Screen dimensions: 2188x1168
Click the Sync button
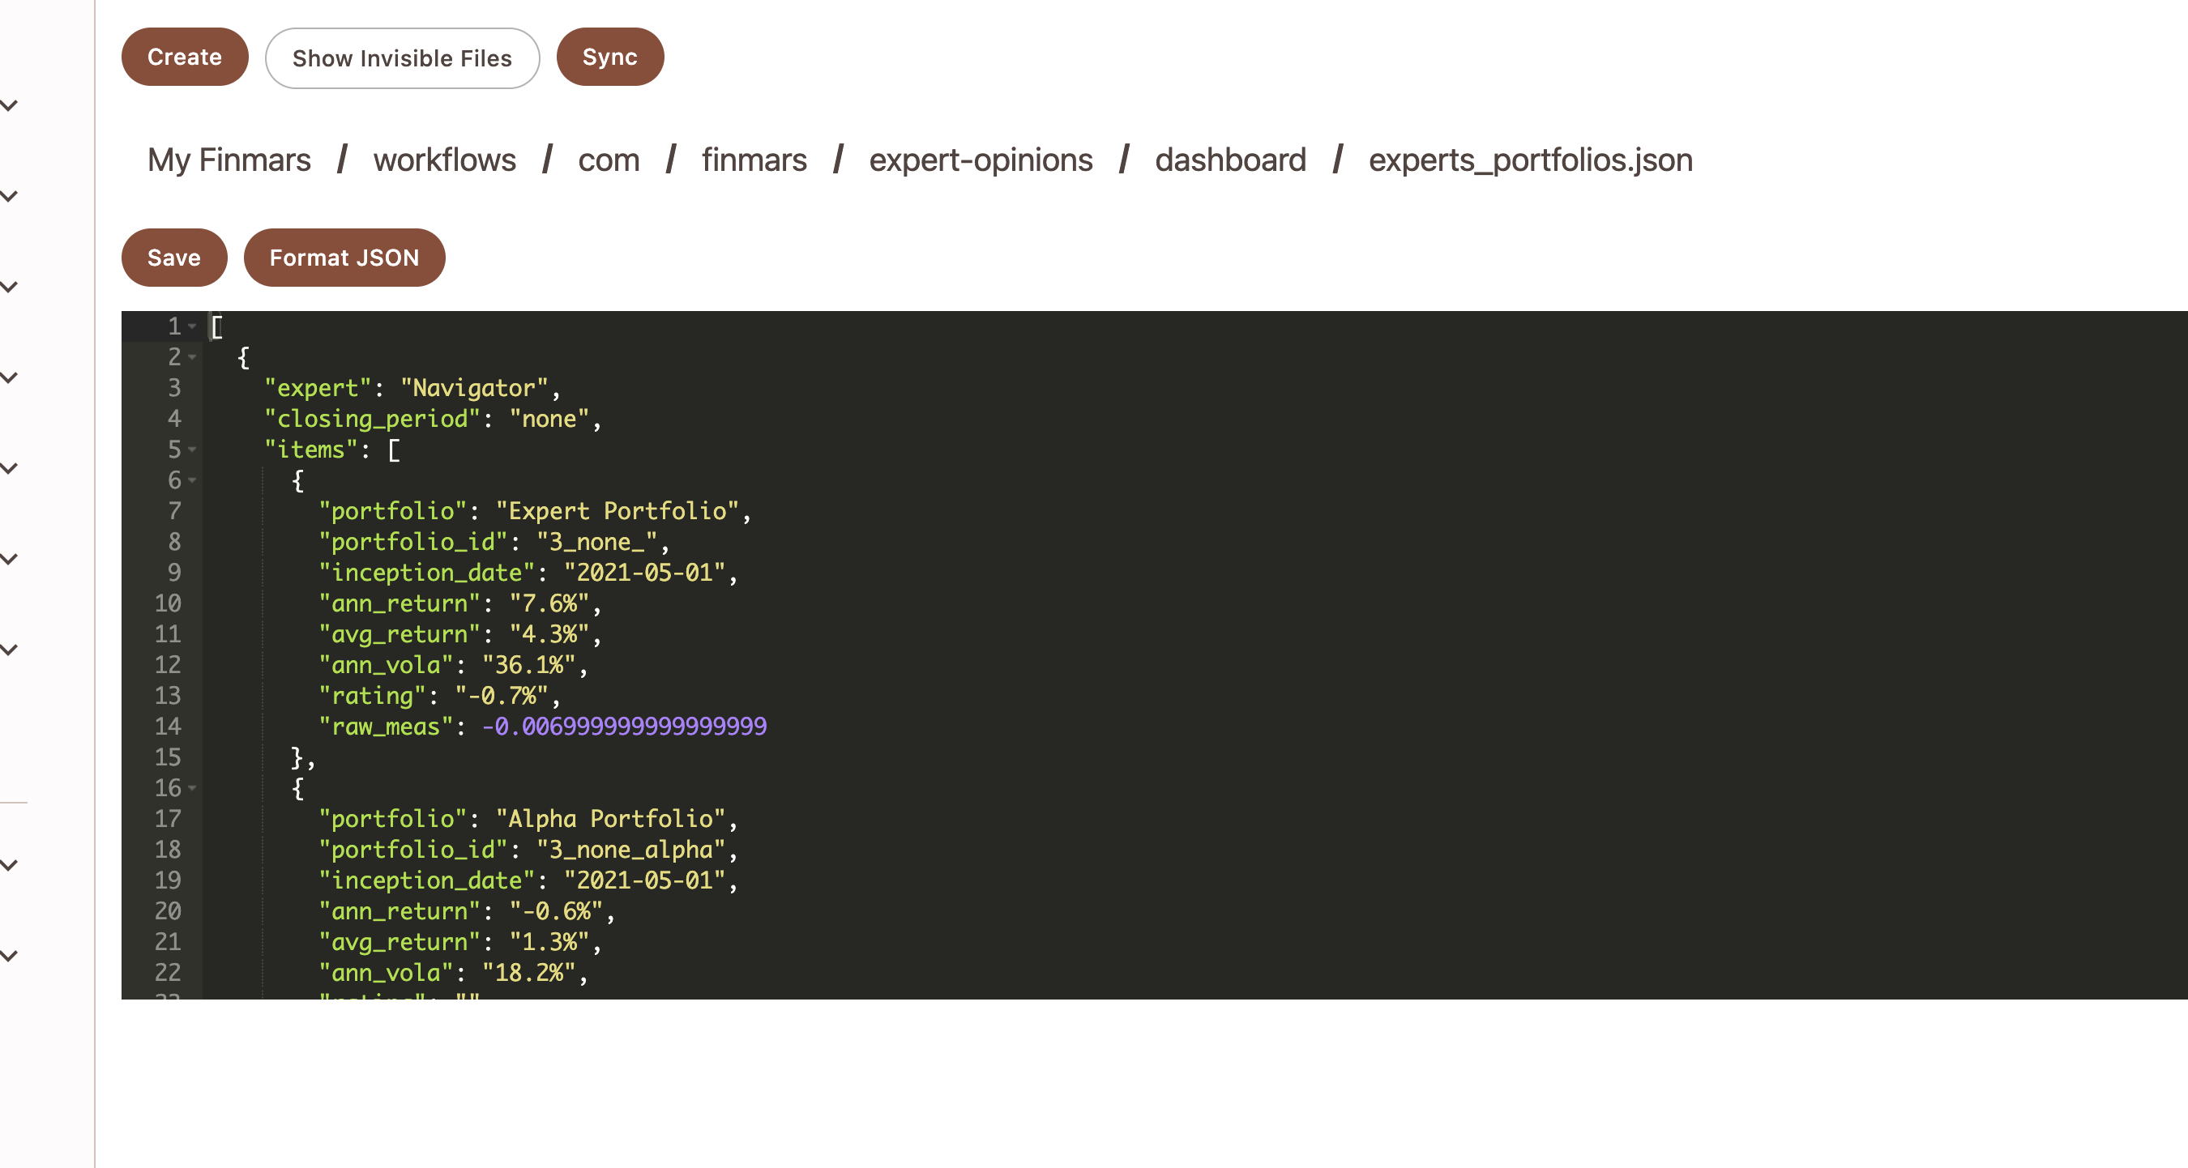[x=610, y=57]
